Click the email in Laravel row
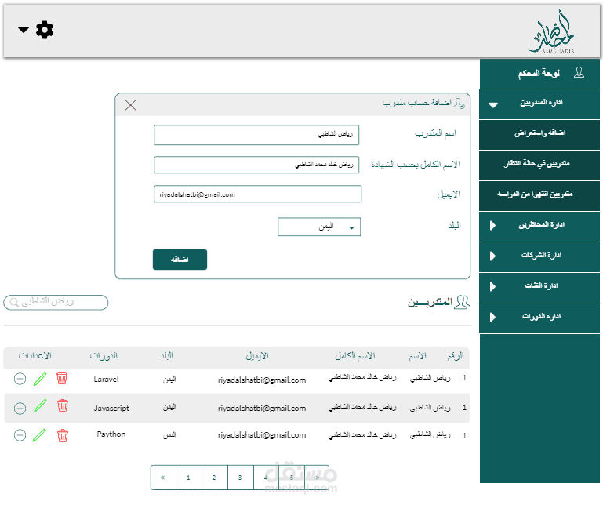This screenshot has height=505, width=603. (262, 380)
